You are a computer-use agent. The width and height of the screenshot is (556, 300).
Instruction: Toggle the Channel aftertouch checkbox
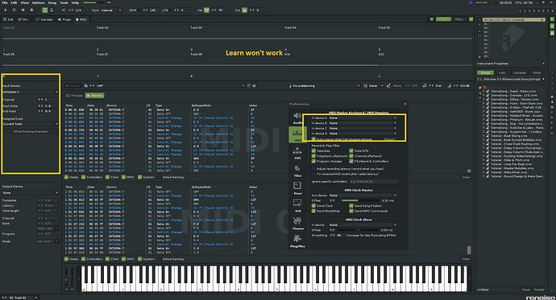351,156
